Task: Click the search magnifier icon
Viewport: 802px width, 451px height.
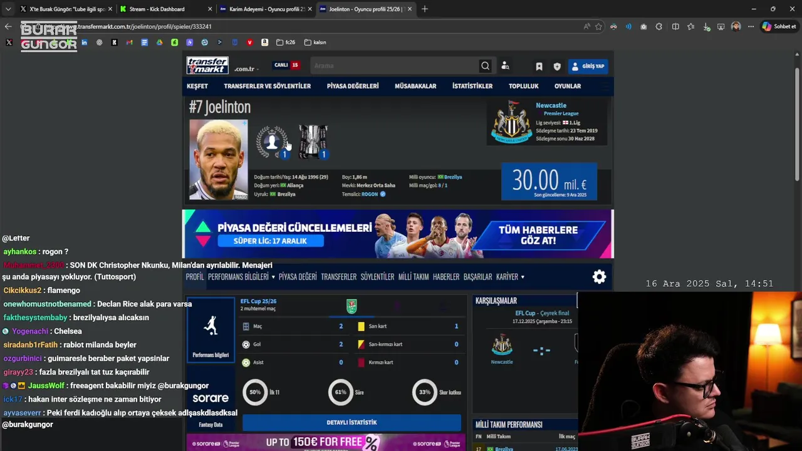Action: pos(485,66)
